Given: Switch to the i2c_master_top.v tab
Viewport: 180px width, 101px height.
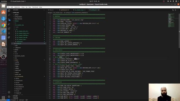Looking at the screenshot, I should click(x=80, y=10).
